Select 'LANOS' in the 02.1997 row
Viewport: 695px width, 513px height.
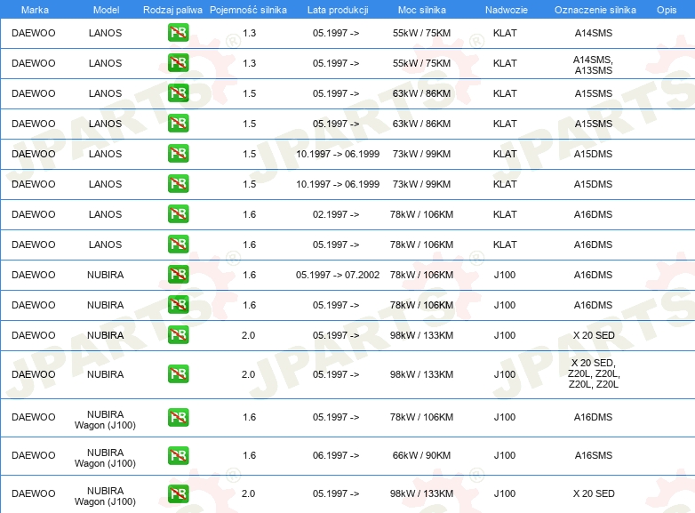click(x=105, y=214)
